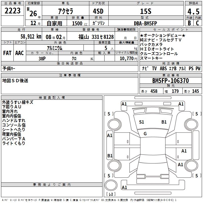The width and height of the screenshot is (203, 203).
Task: Select エアB in the equipment row
Action: pos(173,68)
